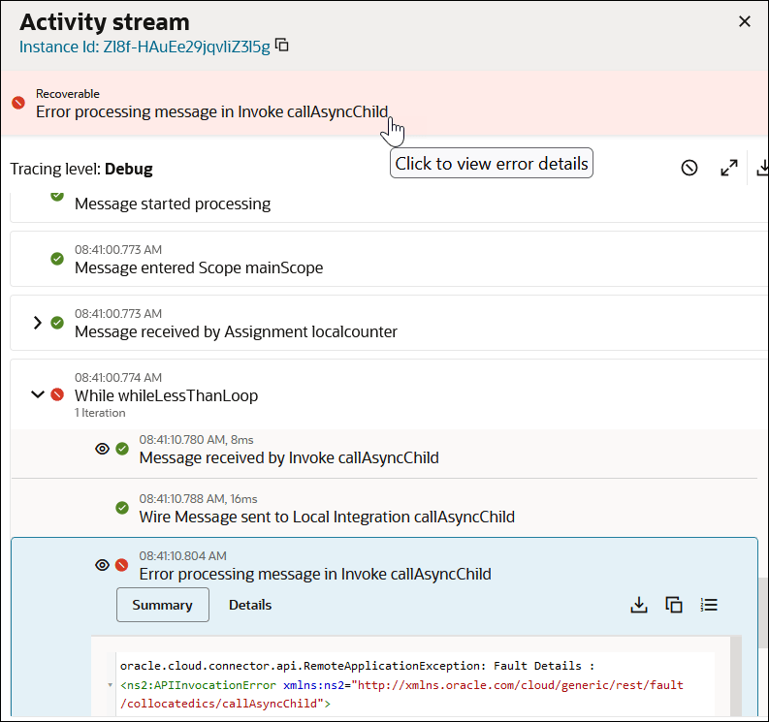Click the green check beside Assignment localcounter
The height and width of the screenshot is (722, 769).
click(57, 323)
